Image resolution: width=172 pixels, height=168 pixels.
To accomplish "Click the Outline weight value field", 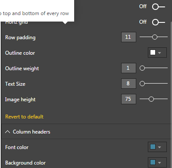I will tap(128, 68).
